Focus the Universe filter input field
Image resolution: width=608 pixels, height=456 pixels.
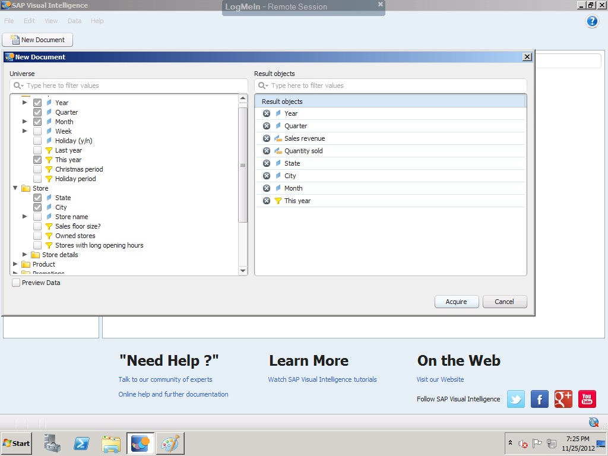(129, 85)
